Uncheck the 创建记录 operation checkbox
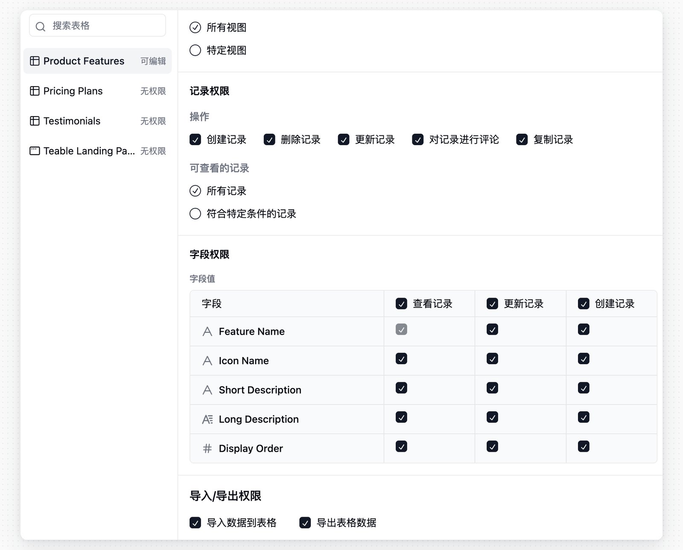Viewport: 683px width, 550px height. click(x=195, y=140)
